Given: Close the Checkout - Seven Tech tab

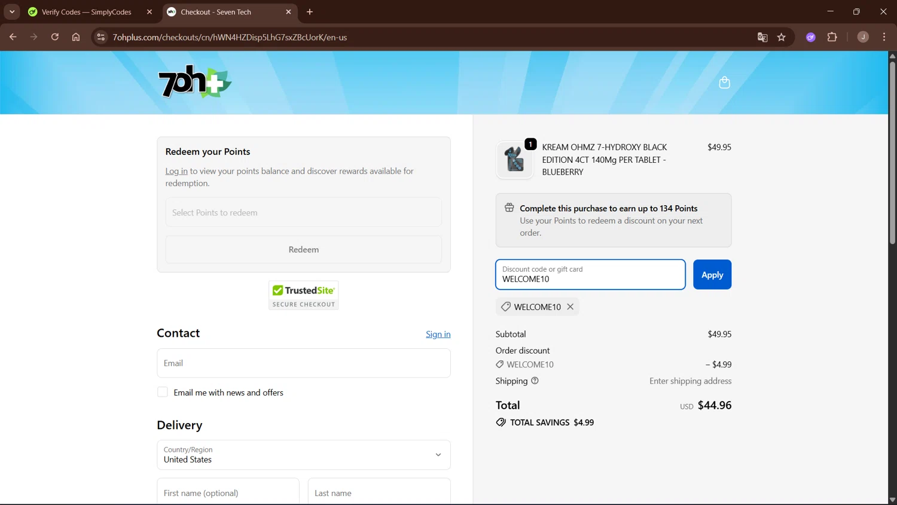Looking at the screenshot, I should click(x=288, y=12).
